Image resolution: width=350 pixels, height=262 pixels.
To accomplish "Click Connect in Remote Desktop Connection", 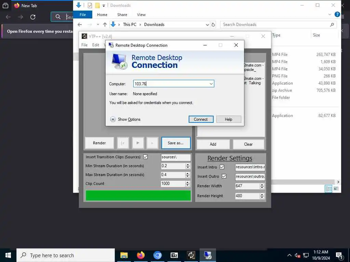I will [x=201, y=119].
